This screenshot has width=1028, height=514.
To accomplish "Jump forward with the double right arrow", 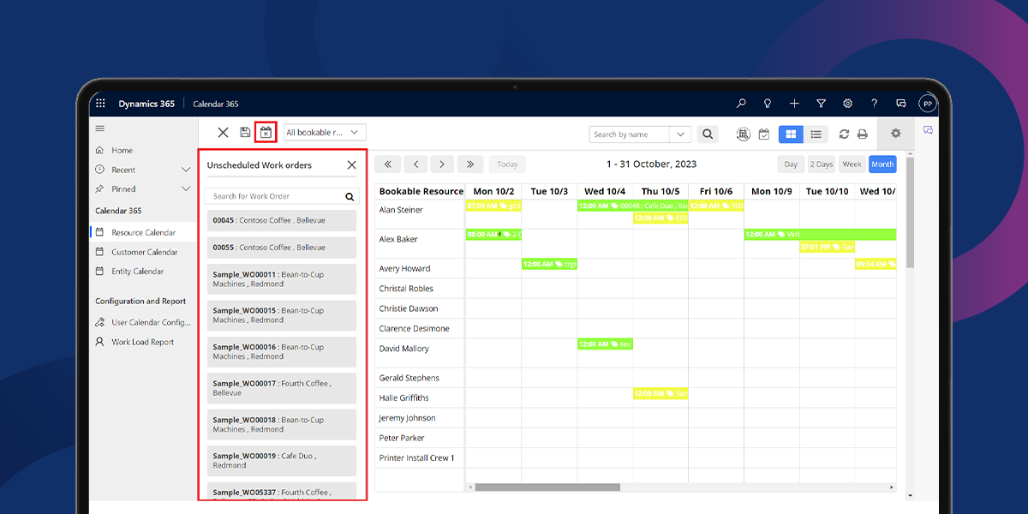I will pyautogui.click(x=470, y=164).
